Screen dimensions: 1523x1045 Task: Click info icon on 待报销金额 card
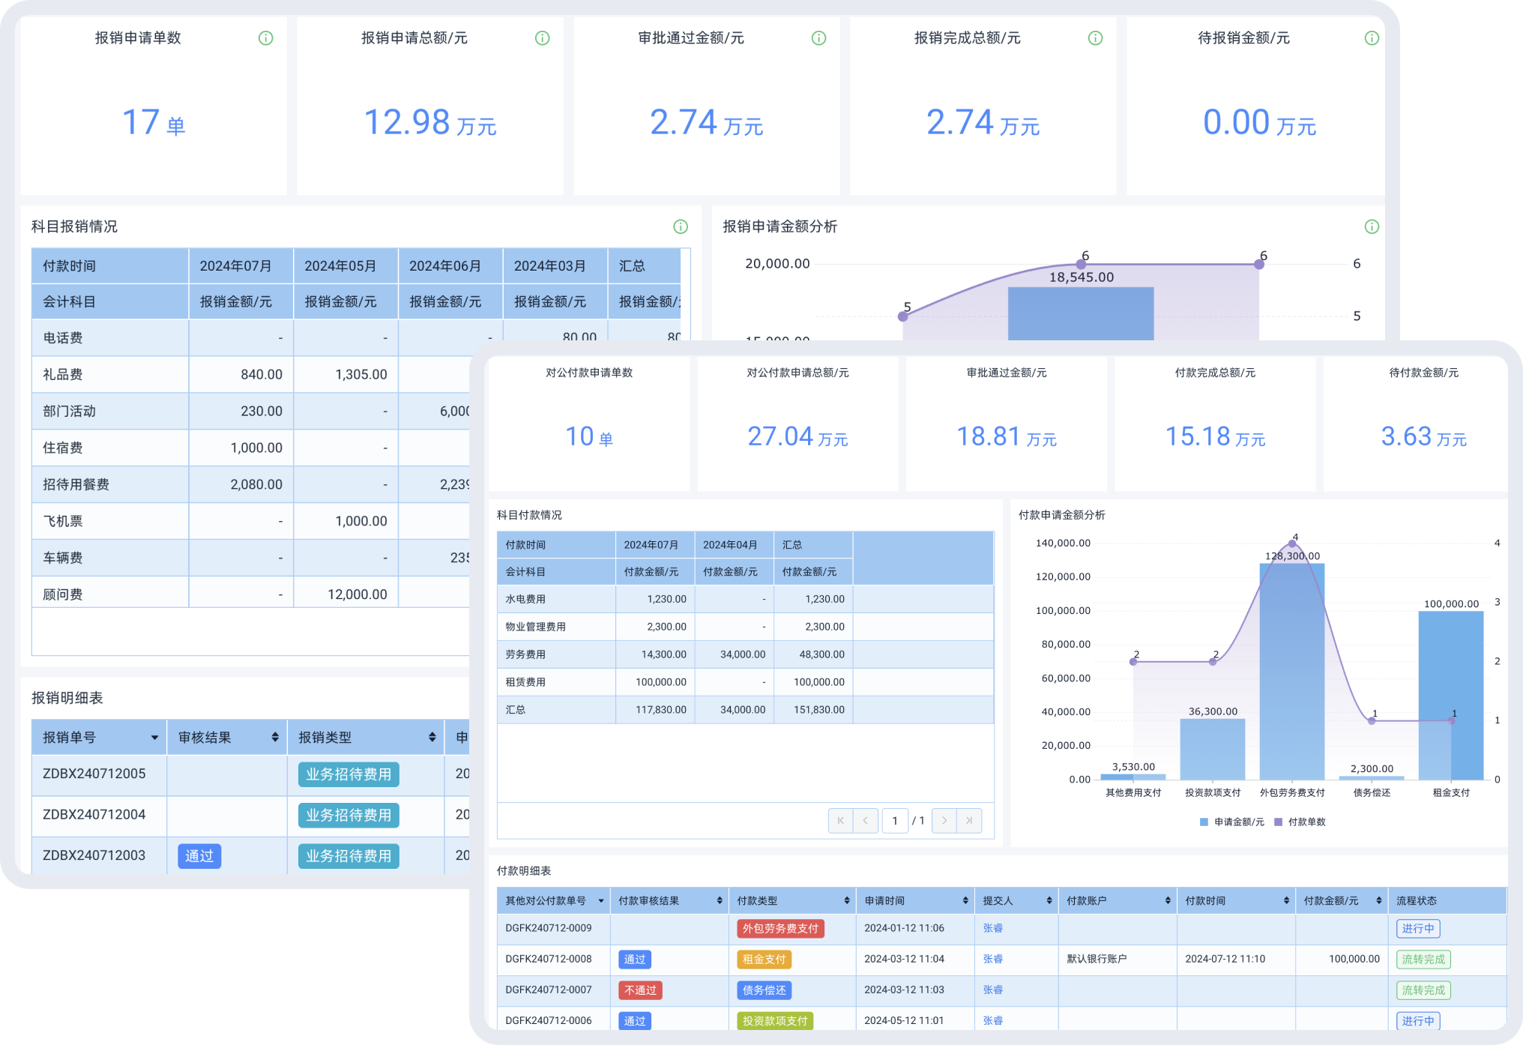(x=1371, y=38)
